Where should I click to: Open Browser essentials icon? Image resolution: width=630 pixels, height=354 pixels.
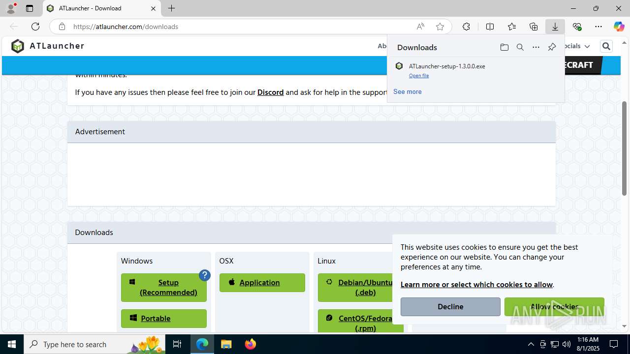pos(577,27)
